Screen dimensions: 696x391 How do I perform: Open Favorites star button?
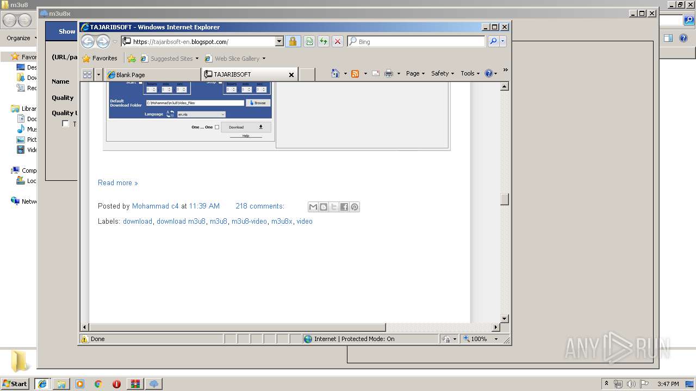pos(100,58)
